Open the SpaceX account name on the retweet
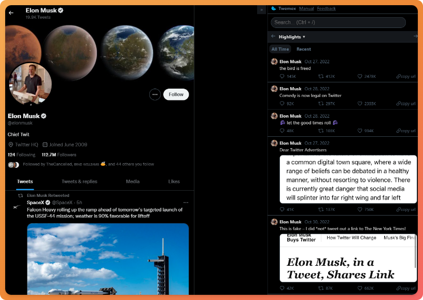Image resolution: width=423 pixels, height=300 pixels. pyautogui.click(x=35, y=203)
